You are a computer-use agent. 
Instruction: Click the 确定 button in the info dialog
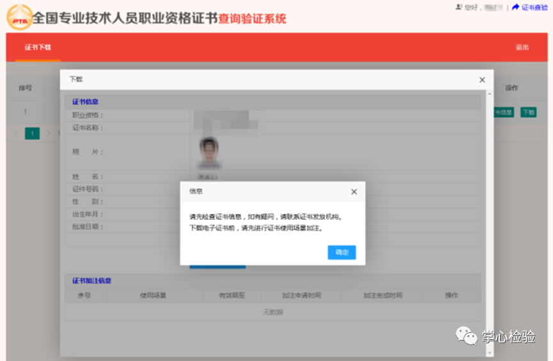click(341, 252)
